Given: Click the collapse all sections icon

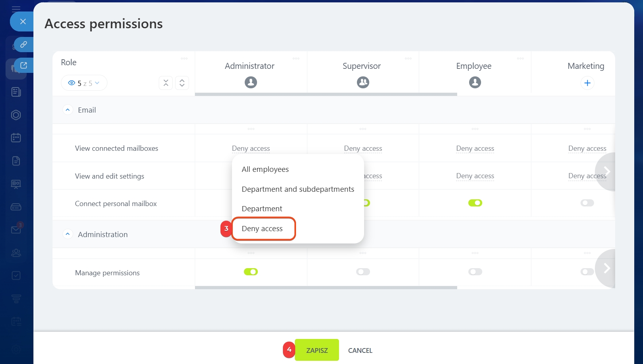Looking at the screenshot, I should pos(166,83).
